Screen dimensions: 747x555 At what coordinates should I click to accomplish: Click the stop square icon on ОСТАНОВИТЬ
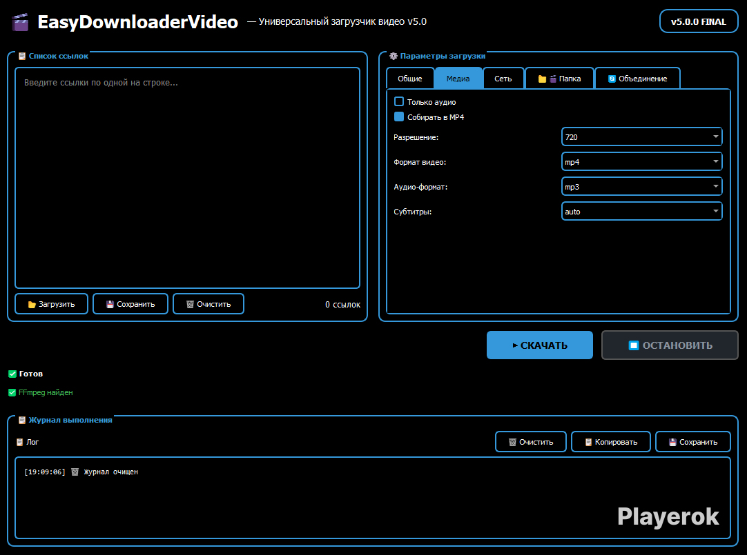634,345
